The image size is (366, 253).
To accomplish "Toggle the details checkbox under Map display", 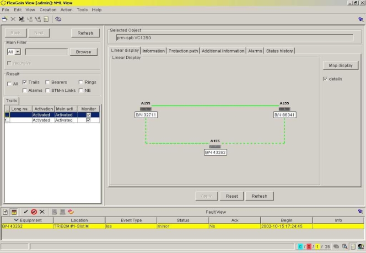I will [x=325, y=79].
